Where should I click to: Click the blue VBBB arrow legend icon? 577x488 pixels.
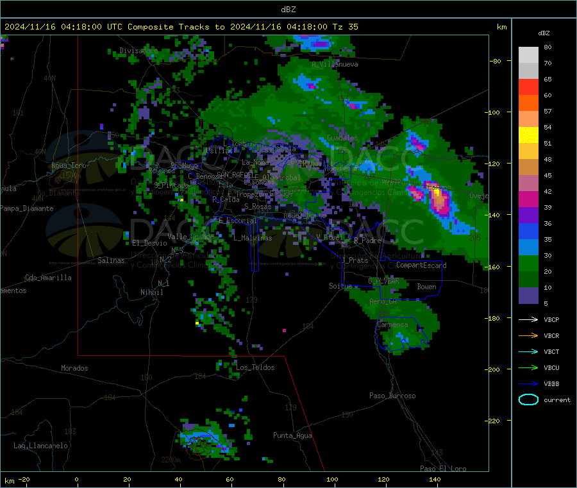coord(528,384)
